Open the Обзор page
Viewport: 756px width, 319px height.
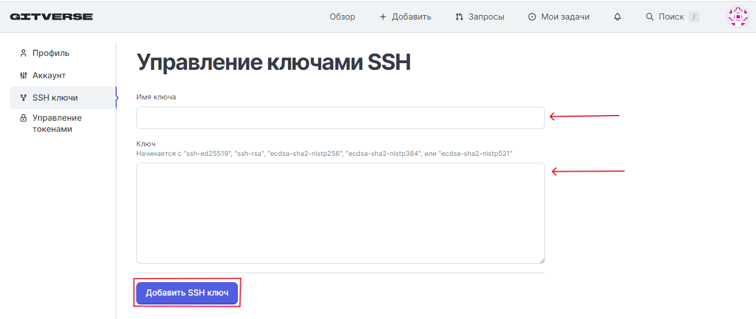click(x=342, y=17)
